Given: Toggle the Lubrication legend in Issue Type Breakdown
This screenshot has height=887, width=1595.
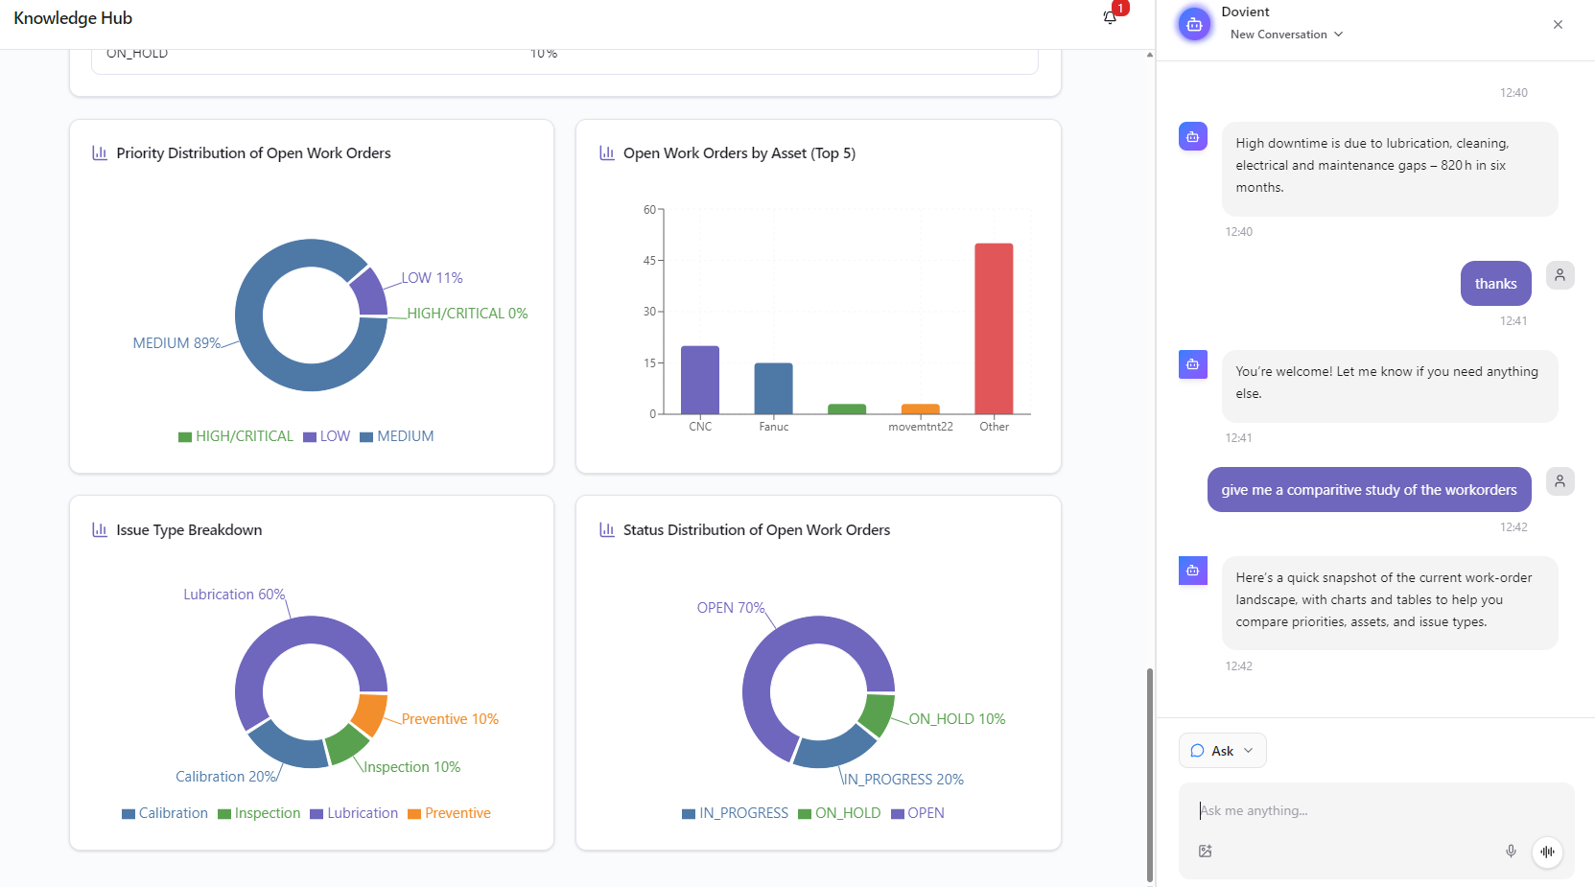Looking at the screenshot, I should click(354, 813).
